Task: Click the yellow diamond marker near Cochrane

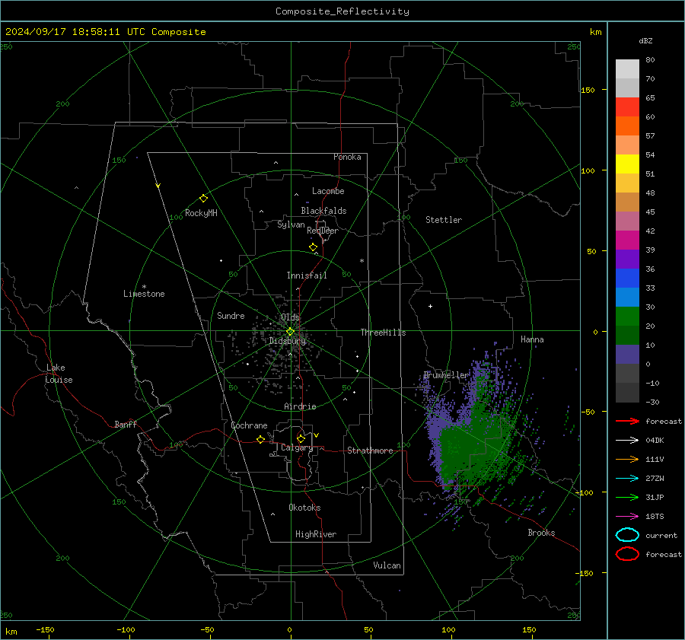Action: [261, 439]
